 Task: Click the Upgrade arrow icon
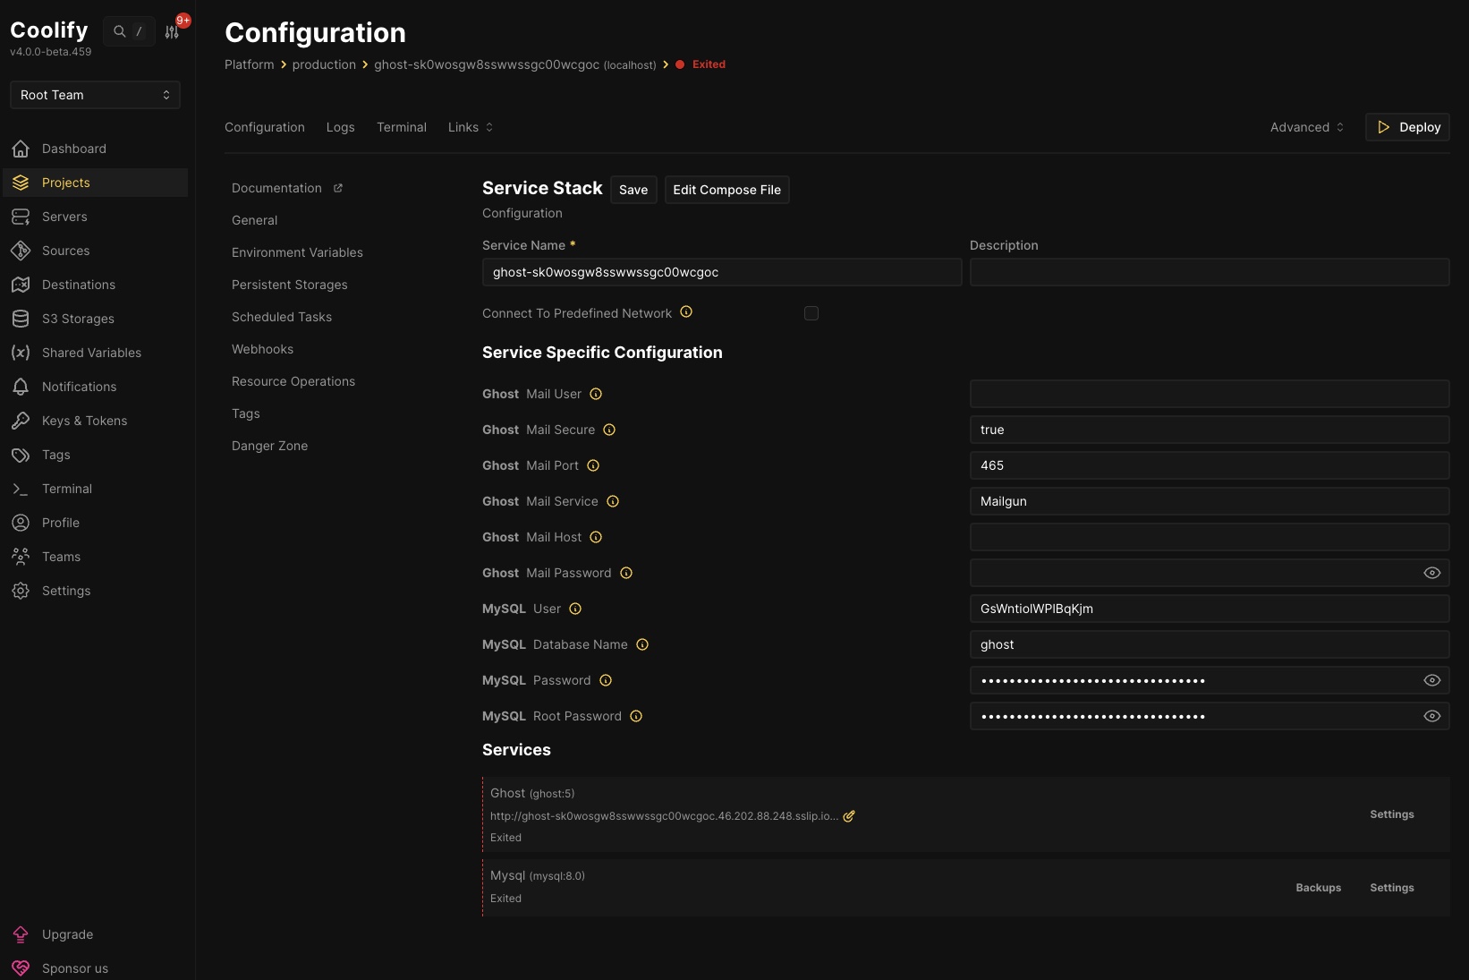tap(21, 934)
